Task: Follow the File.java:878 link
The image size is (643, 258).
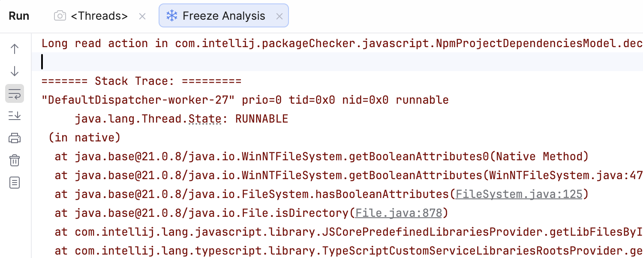Action: pos(399,213)
